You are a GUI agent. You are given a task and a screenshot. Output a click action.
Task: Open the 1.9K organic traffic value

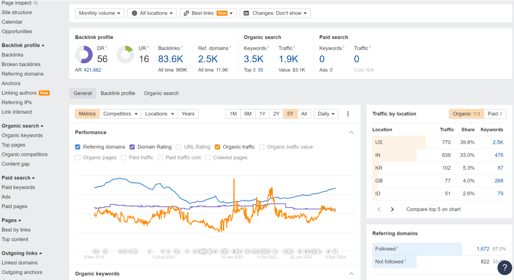[x=288, y=59]
